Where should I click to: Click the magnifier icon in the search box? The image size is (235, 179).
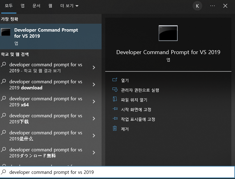(x=4, y=172)
